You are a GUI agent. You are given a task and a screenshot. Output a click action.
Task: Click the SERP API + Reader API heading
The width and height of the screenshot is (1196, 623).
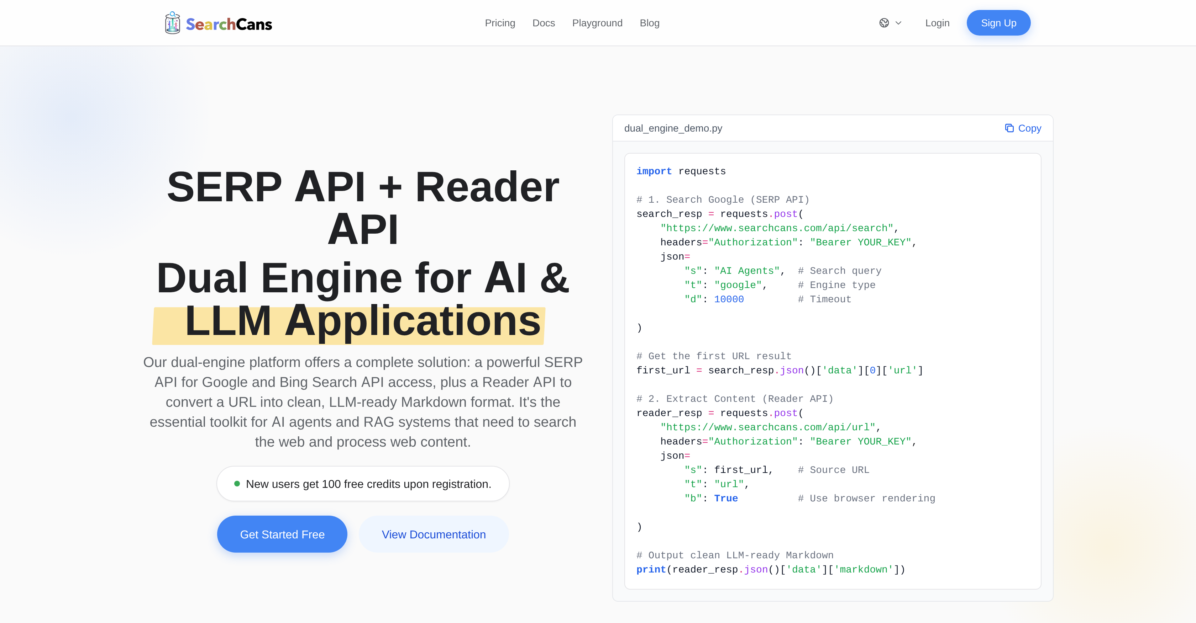pos(363,207)
